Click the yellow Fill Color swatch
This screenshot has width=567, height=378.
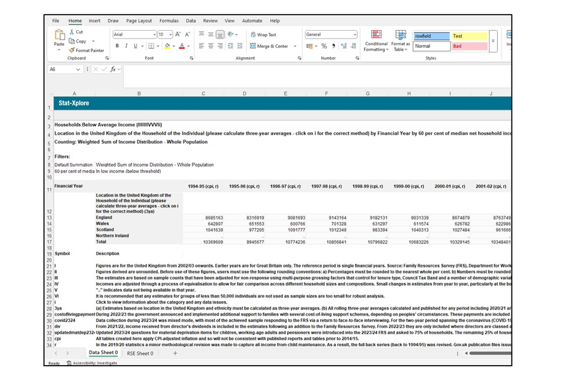click(167, 46)
